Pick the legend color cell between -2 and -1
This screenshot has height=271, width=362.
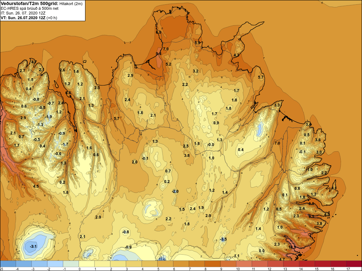click(x=55, y=264)
